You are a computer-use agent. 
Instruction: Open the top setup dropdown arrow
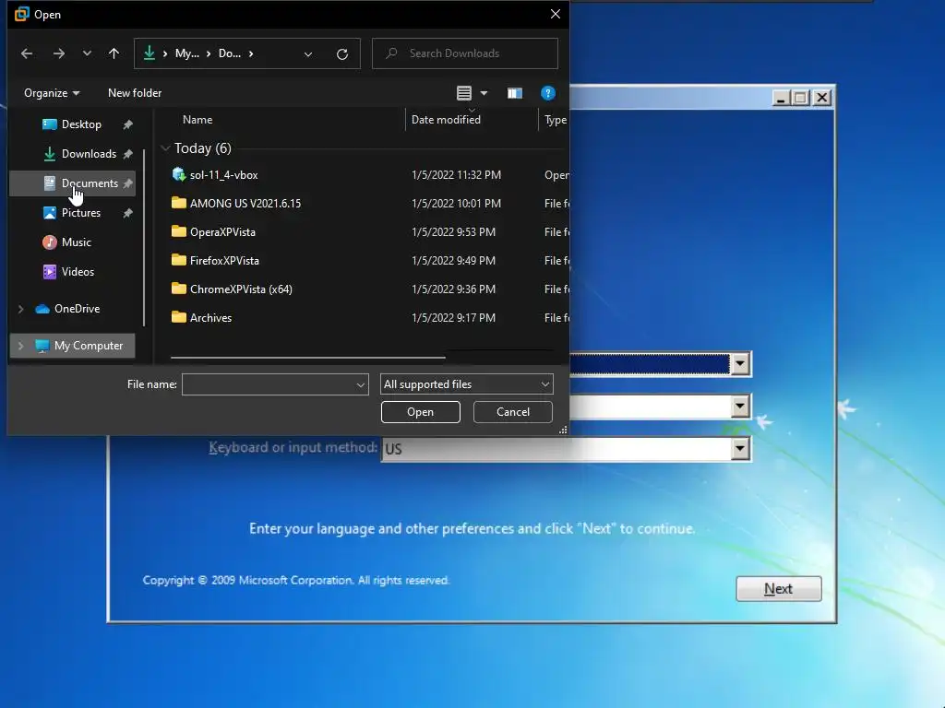tap(740, 363)
